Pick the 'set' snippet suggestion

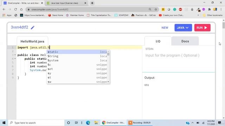(x=77, y=69)
